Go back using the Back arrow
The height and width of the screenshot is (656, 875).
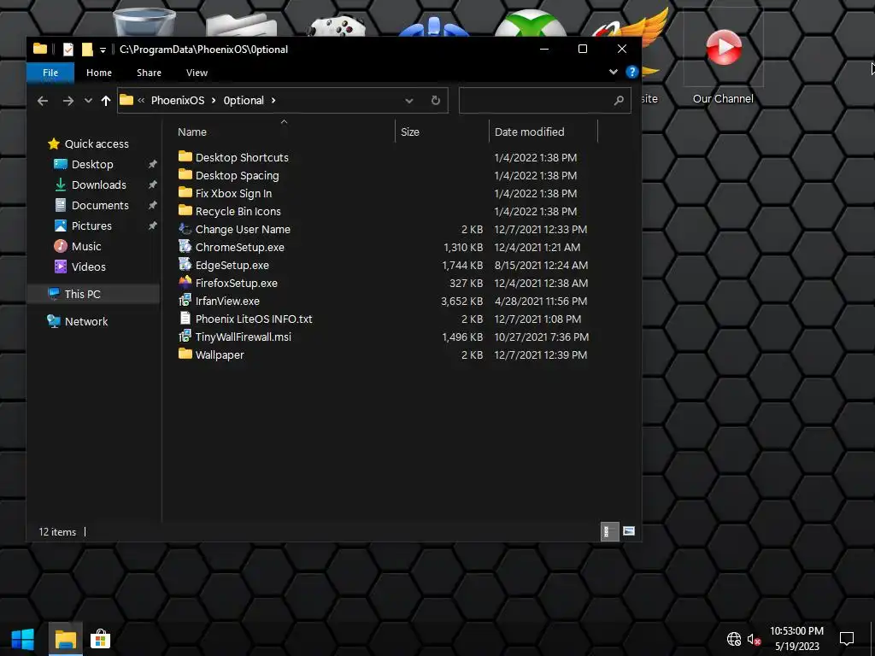[x=43, y=101]
